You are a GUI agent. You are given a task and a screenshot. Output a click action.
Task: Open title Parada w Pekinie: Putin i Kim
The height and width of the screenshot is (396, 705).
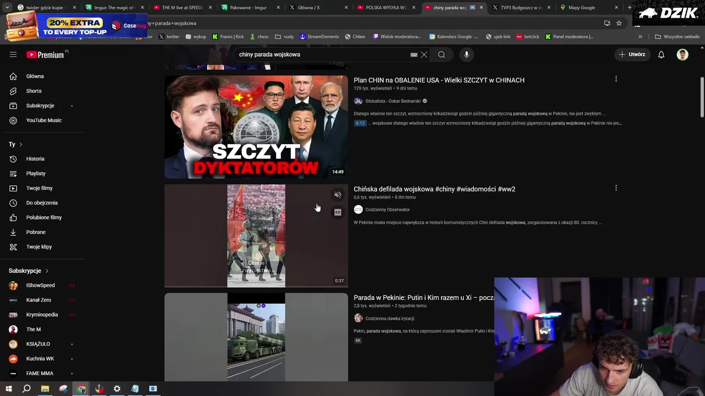(424, 298)
